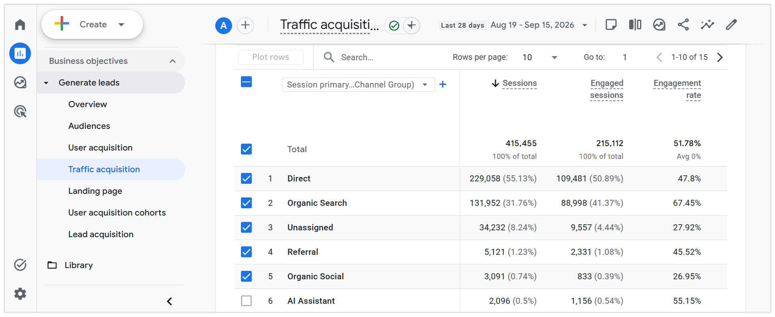775x317 pixels.
Task: Open the Landing page report
Action: click(x=95, y=191)
